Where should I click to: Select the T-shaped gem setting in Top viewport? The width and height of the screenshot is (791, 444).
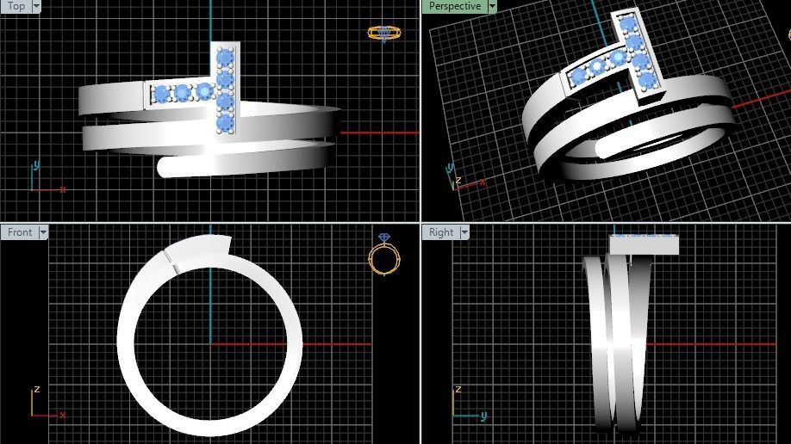click(225, 88)
